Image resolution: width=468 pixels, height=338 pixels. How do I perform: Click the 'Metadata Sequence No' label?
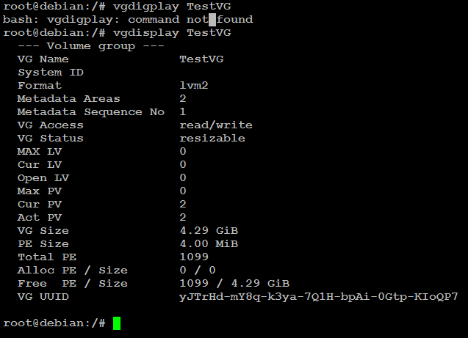click(x=91, y=111)
